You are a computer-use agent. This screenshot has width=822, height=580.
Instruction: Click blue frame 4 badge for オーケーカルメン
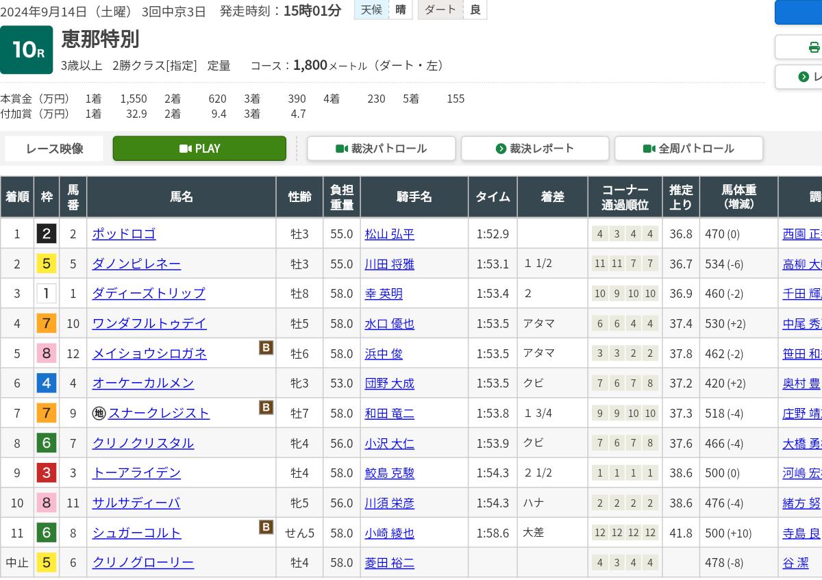pyautogui.click(x=47, y=383)
